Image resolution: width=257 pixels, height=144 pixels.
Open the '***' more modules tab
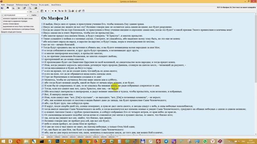click(x=117, y=137)
